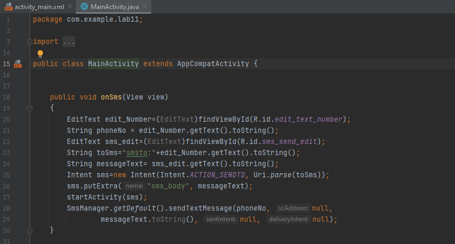Screen dimensions: 455x244
Task: Click the AppCompatActivity superclass name
Action: (x=213, y=64)
